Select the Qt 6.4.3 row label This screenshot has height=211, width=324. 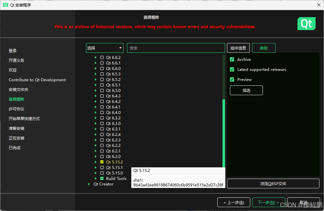pyautogui.click(x=113, y=96)
